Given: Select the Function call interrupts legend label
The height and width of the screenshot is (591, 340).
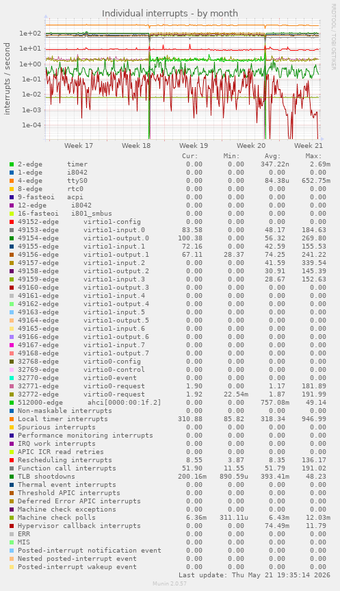Looking at the screenshot, I should [66, 468].
